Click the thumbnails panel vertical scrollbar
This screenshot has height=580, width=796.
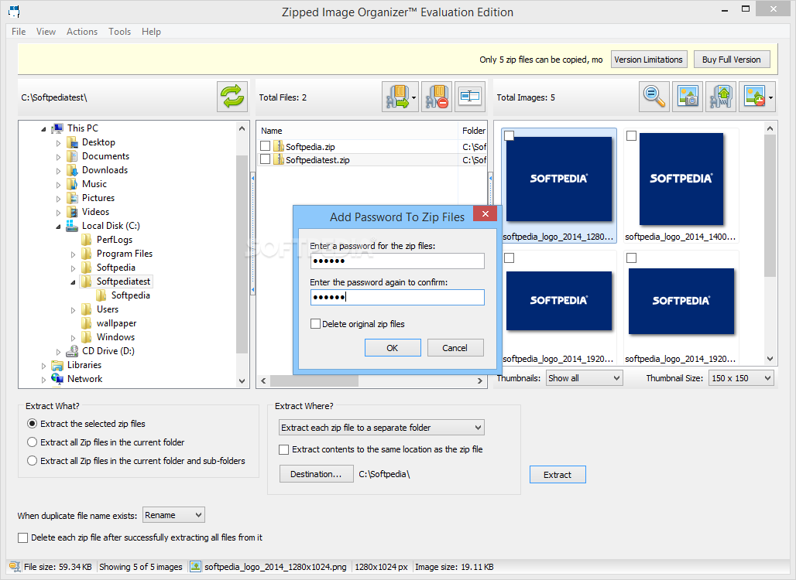pos(770,244)
